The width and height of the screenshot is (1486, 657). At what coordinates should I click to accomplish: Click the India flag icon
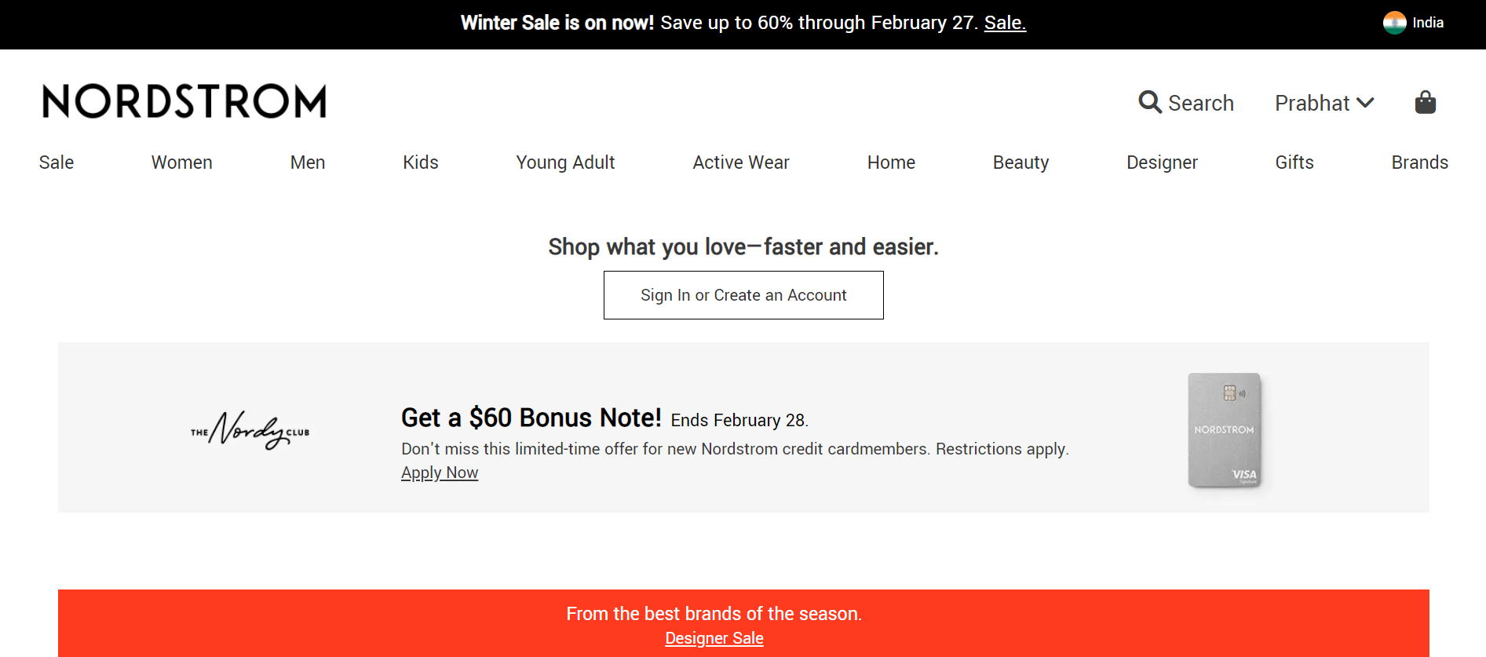point(1394,23)
